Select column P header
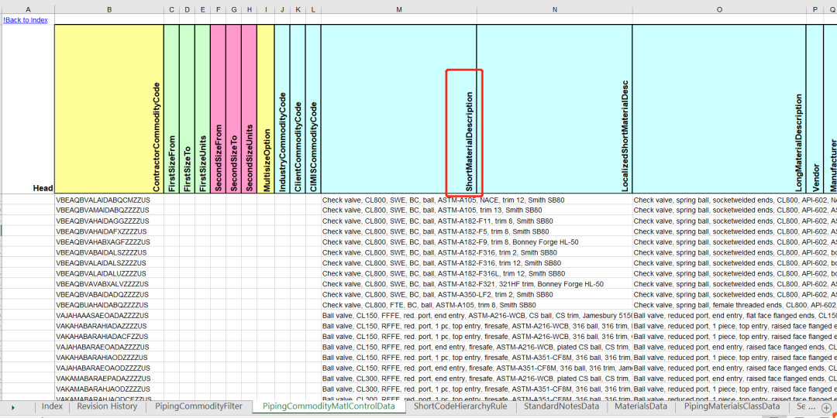The width and height of the screenshot is (837, 418). click(815, 9)
